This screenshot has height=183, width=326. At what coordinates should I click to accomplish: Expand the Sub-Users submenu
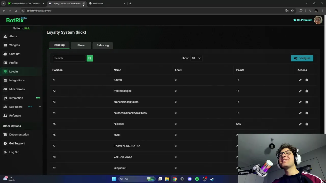pos(39,107)
